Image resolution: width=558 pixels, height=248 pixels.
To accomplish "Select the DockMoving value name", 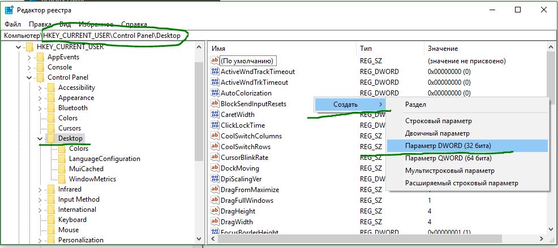I will 240,168.
